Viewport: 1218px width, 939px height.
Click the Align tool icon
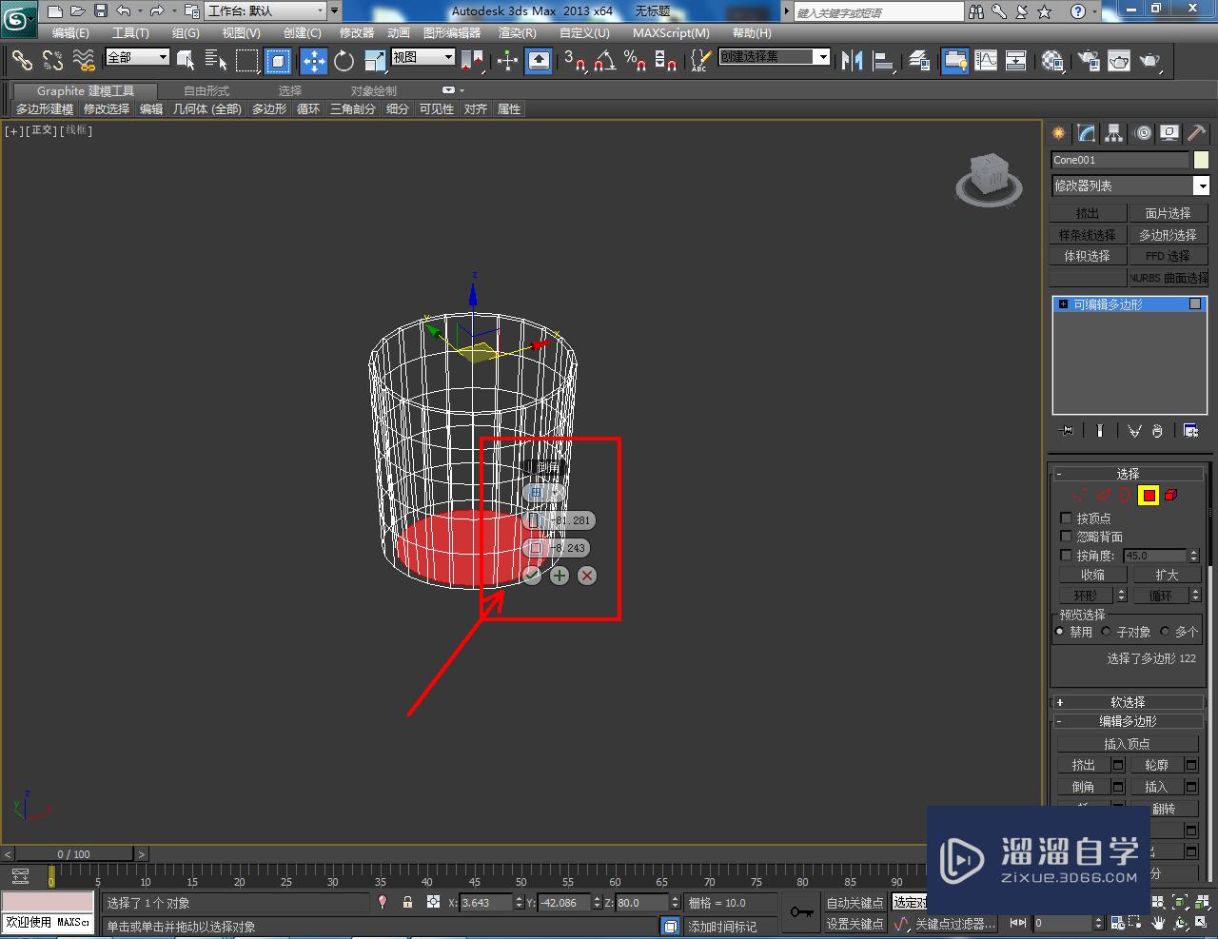884,61
